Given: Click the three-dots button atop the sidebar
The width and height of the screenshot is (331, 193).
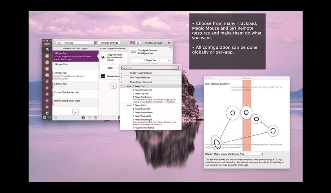Looking at the screenshot, I should [x=47, y=44].
